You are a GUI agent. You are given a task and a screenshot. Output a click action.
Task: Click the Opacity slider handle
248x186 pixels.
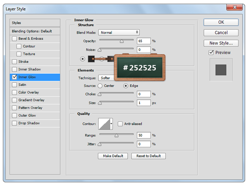[x=122, y=41]
